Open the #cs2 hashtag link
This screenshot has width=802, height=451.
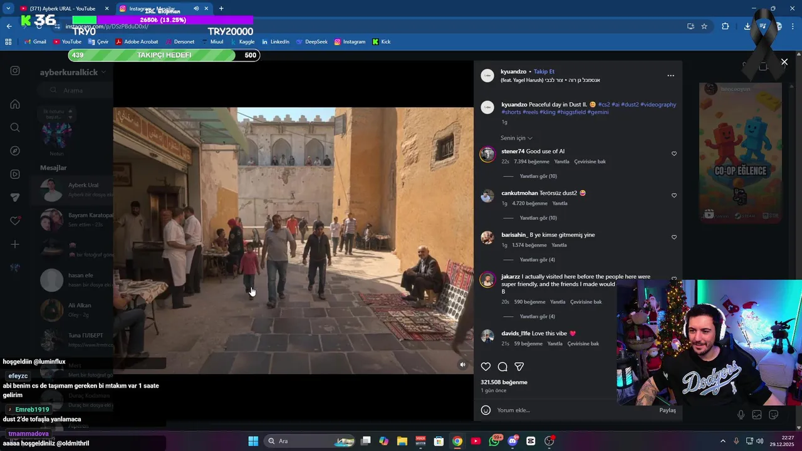[x=604, y=105]
